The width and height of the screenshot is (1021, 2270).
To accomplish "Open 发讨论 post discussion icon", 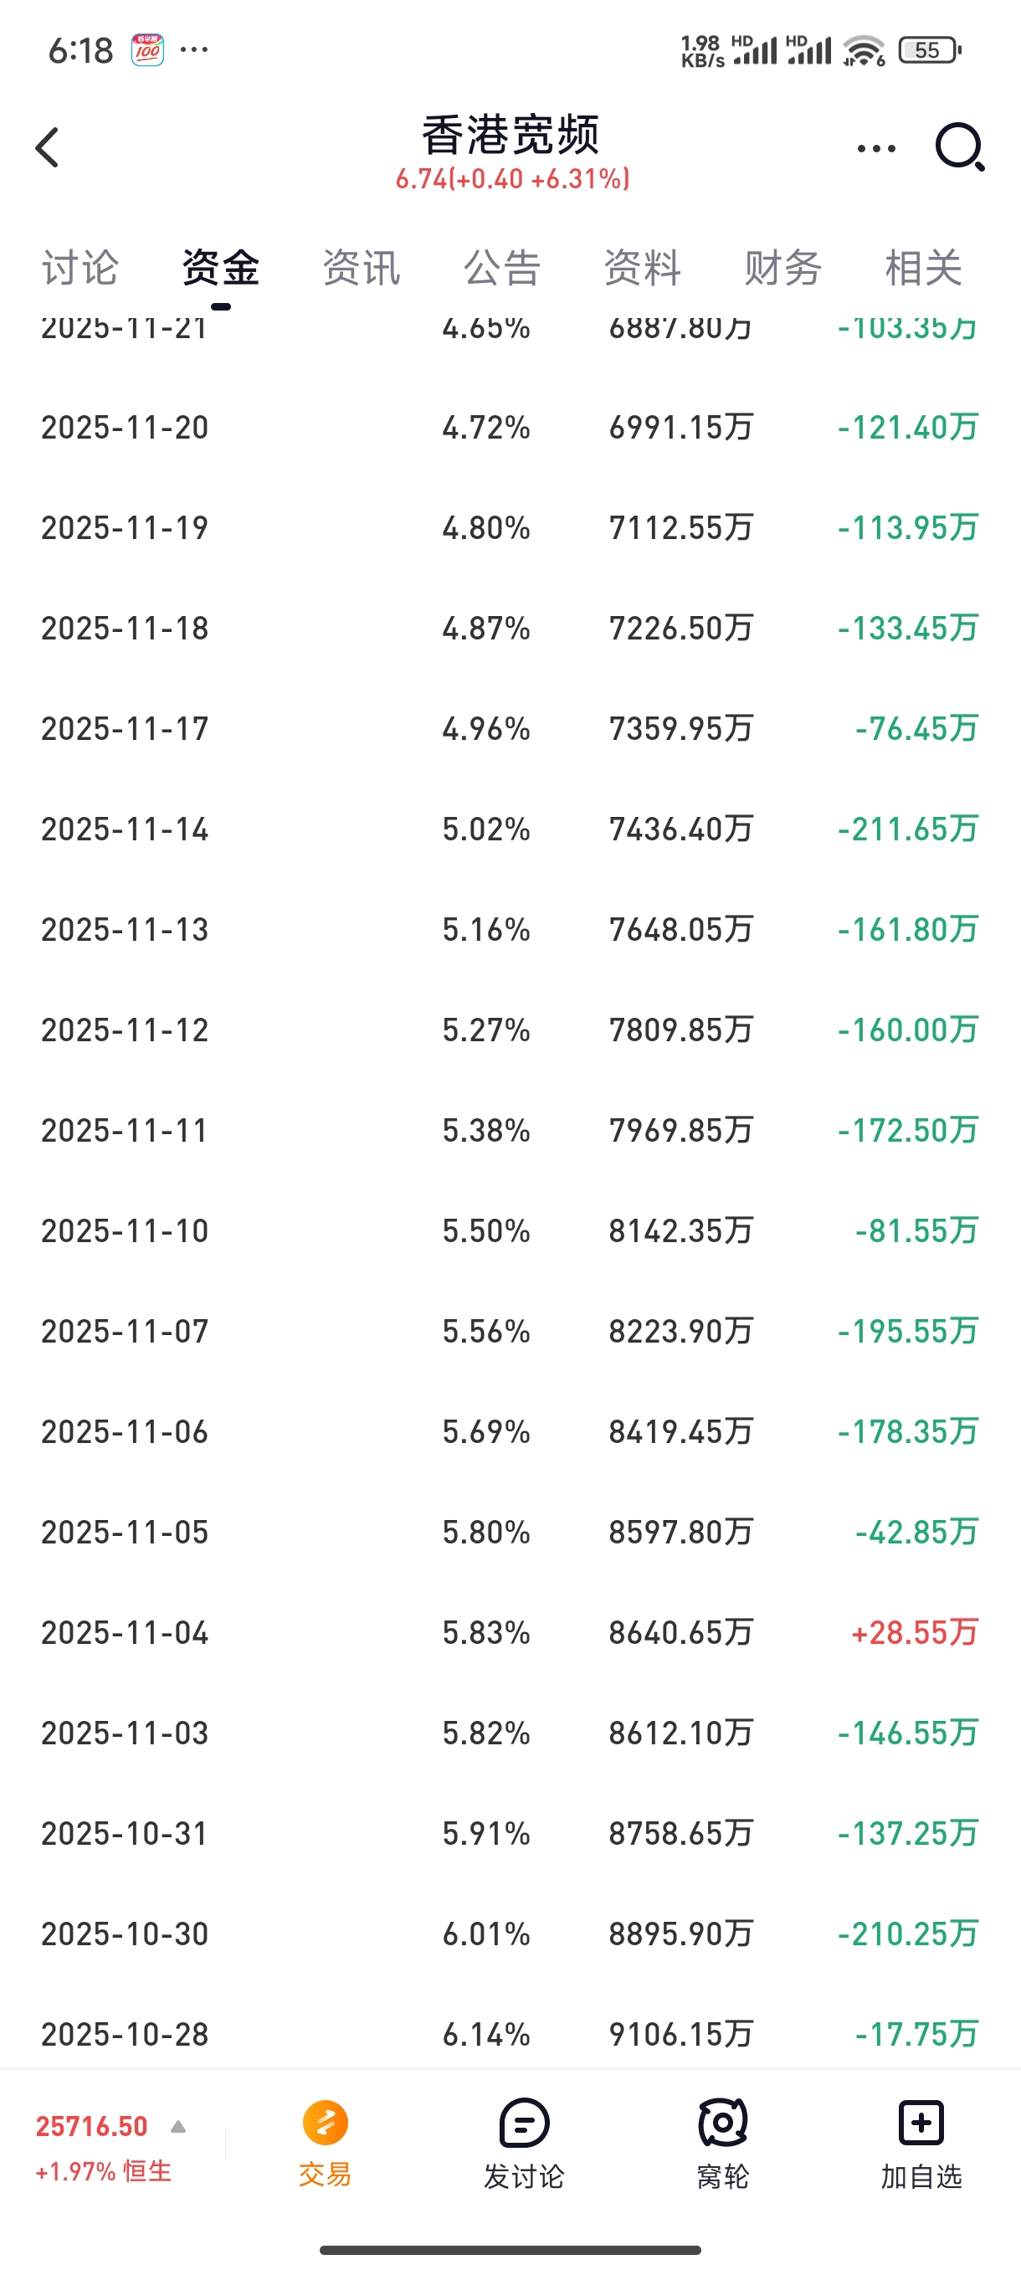I will click(x=524, y=2124).
